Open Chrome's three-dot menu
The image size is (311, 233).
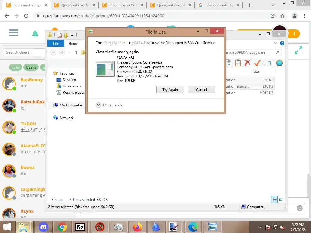point(304,16)
